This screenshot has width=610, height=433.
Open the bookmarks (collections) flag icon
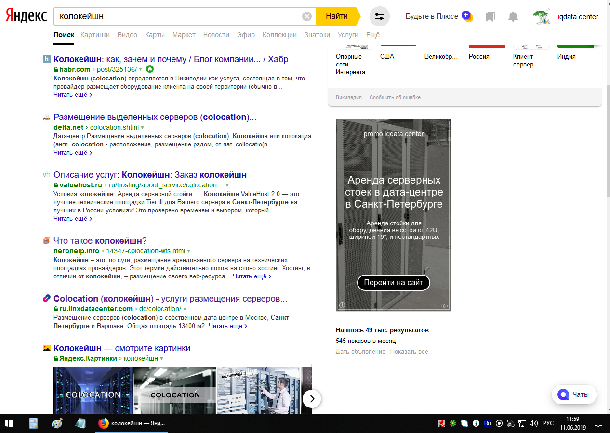pyautogui.click(x=490, y=17)
